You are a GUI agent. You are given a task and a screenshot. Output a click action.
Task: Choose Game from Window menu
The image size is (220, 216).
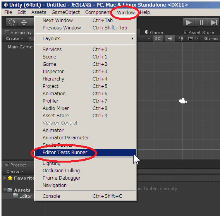pyautogui.click(x=86, y=64)
